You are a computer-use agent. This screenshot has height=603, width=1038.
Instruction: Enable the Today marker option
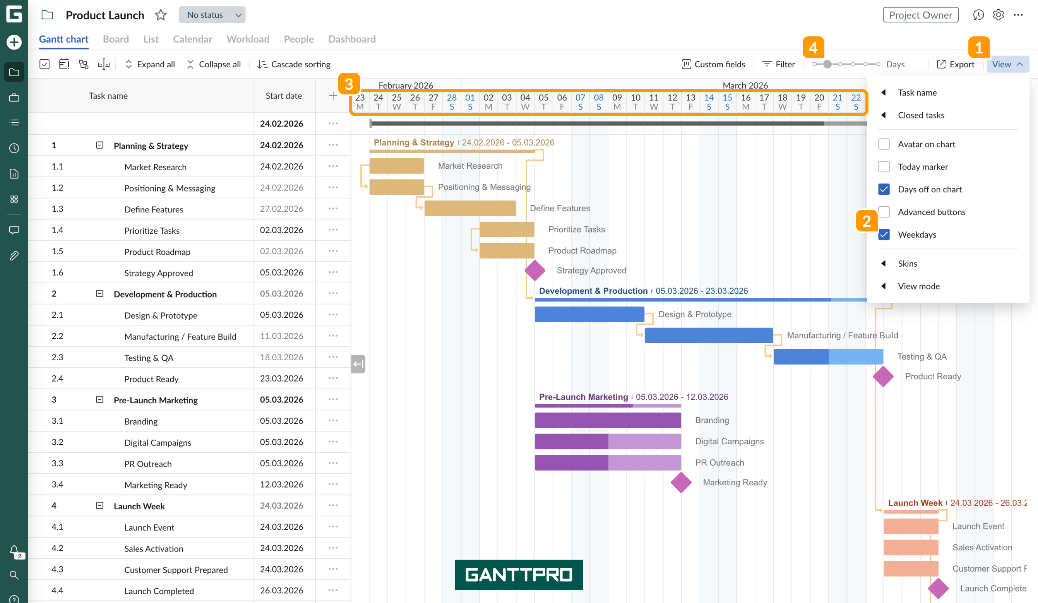point(884,166)
